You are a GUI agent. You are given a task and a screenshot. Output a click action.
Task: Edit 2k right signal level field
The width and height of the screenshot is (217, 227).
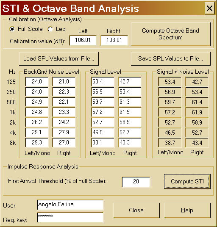(x=130, y=122)
